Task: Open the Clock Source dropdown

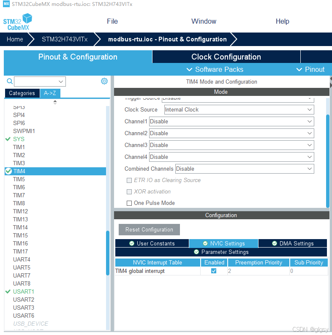Action: click(239, 109)
